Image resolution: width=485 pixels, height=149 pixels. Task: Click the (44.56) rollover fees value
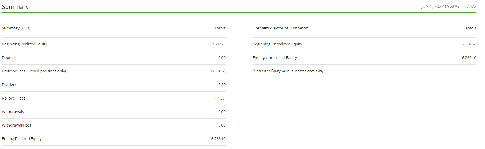(220, 98)
